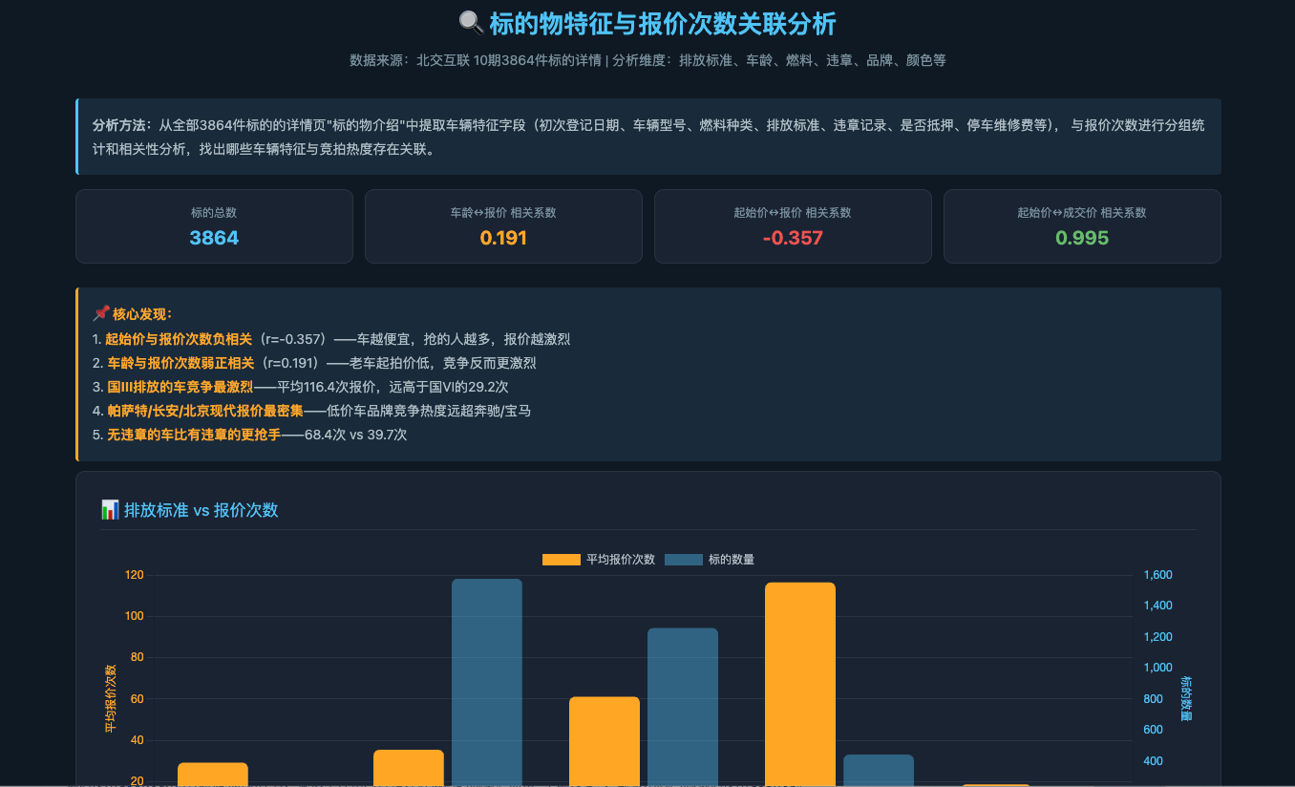Click the 分析方法 description box
Viewport: 1295px width, 787px height.
pyautogui.click(x=648, y=137)
